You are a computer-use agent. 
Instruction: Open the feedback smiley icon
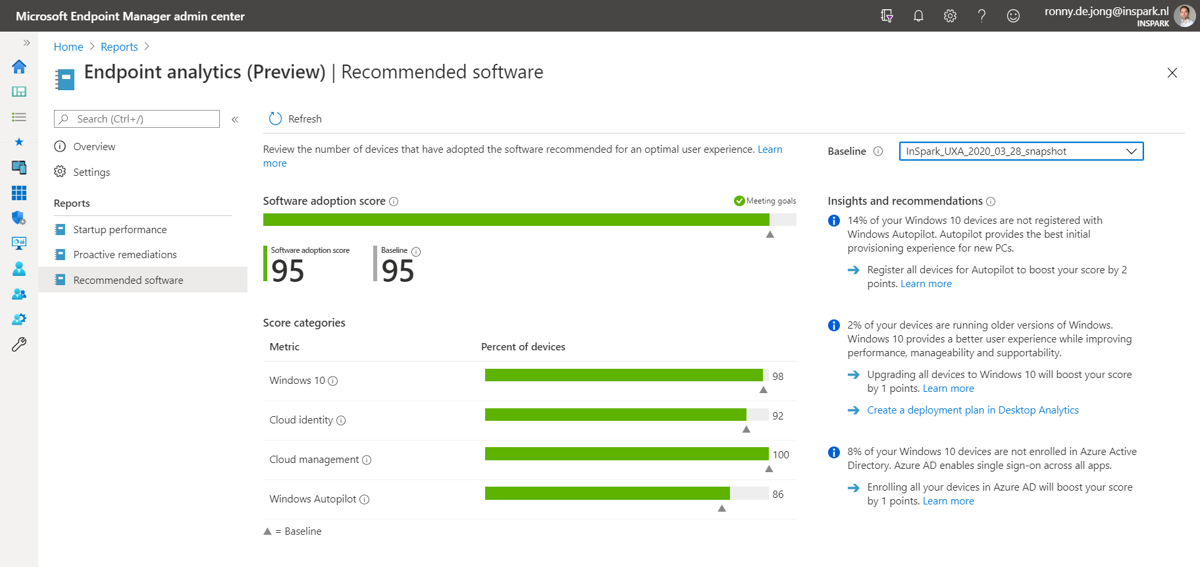click(x=1013, y=16)
